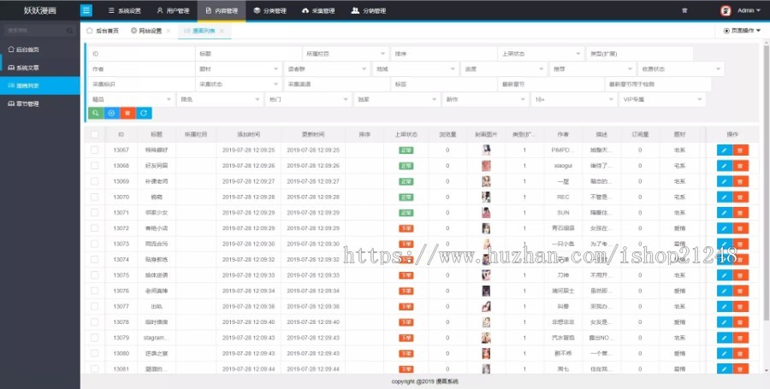Viewport: 770px width, 389px height.
Task: Expand the 页面操作 dropdown menu
Action: (742, 31)
